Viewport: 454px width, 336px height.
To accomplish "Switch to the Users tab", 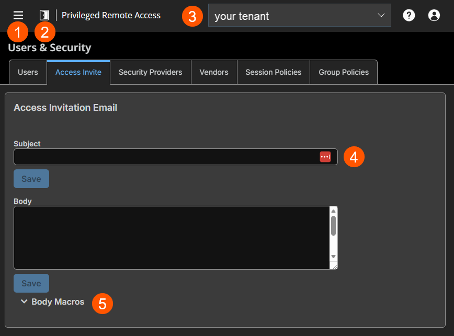I will click(x=28, y=72).
